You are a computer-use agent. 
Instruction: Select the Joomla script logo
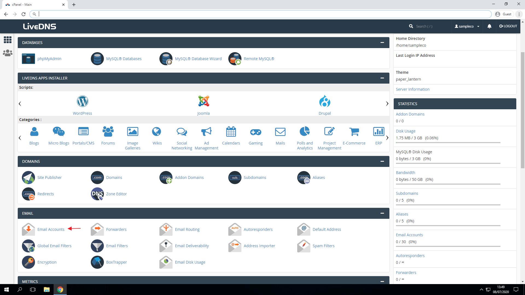(204, 101)
